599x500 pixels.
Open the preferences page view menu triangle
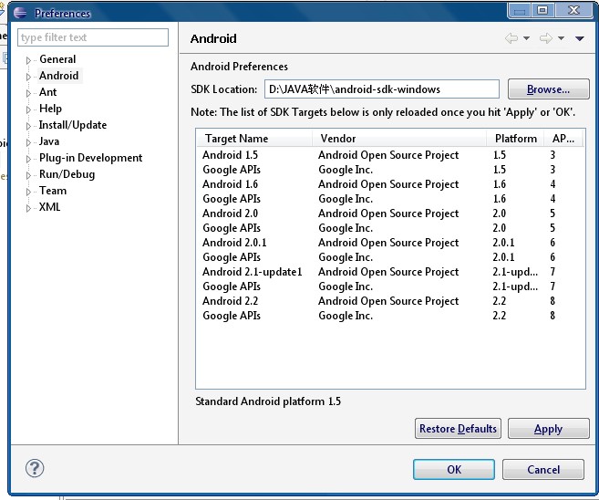pos(580,38)
